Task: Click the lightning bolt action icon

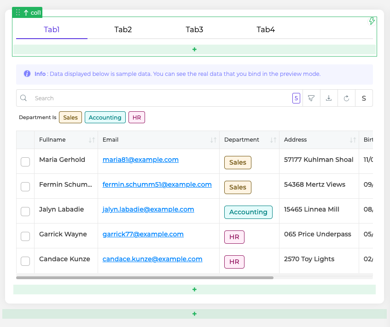Action: tap(372, 21)
